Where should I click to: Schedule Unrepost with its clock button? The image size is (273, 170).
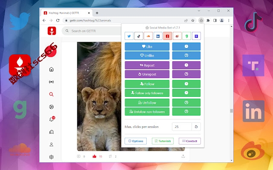(186, 74)
